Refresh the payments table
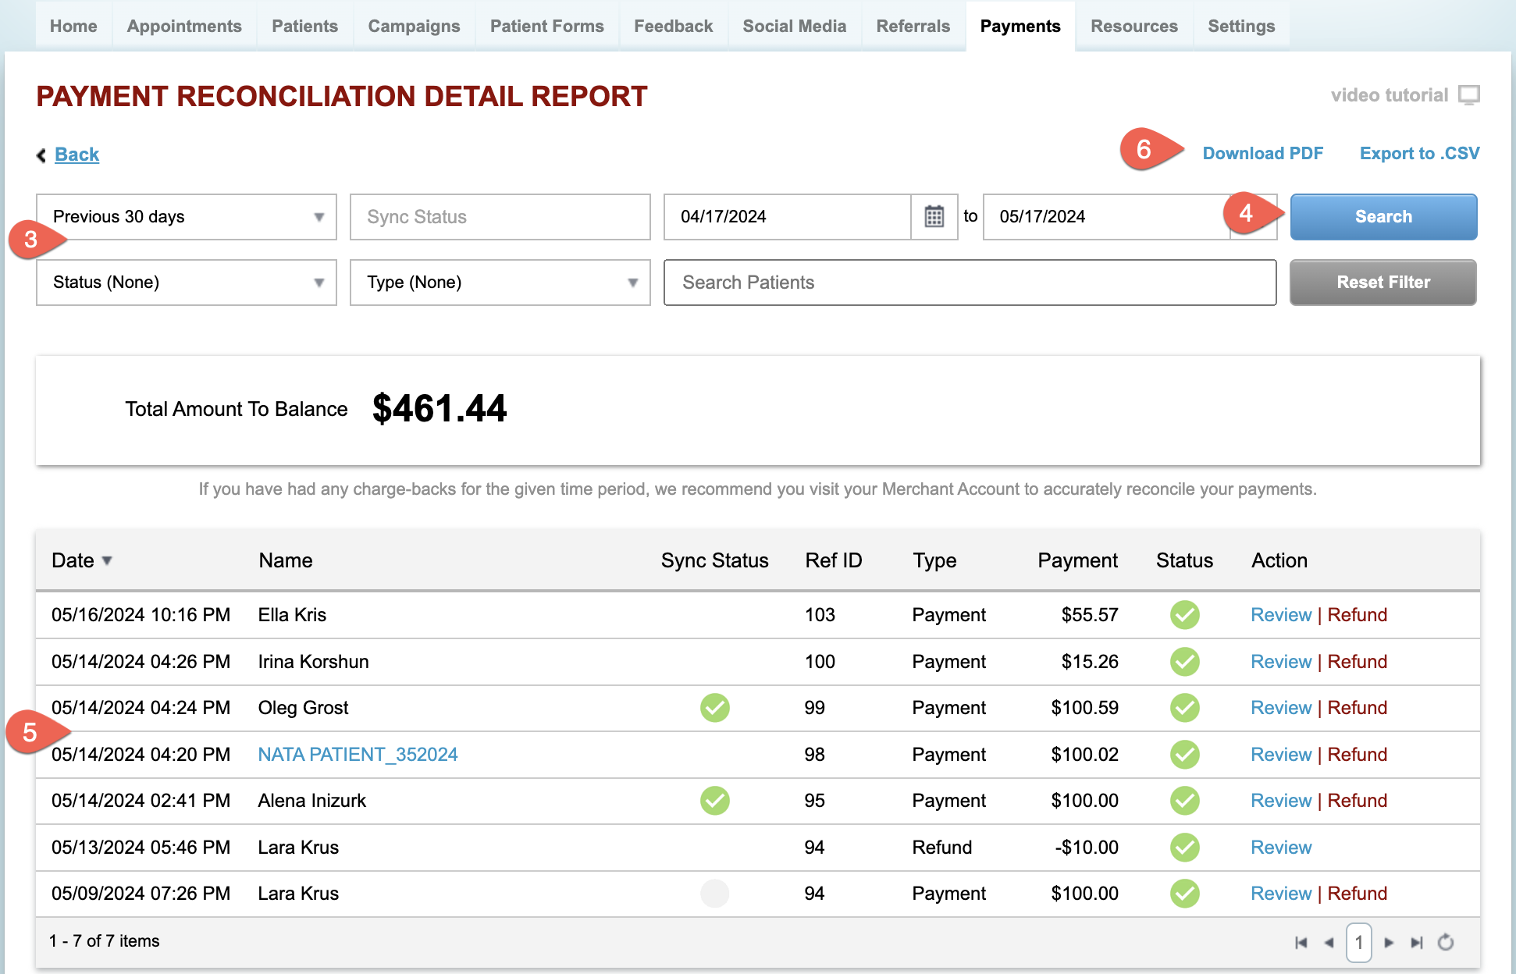 tap(1446, 942)
